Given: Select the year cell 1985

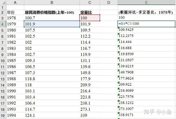Looking at the screenshot, I should tap(15, 60).
